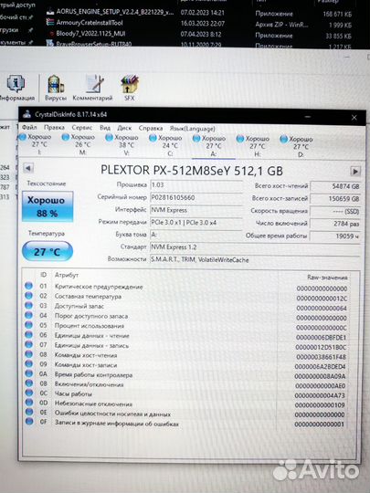
Task: Select attribute row 09 Команды хост-записи
Action: [x=186, y=365]
